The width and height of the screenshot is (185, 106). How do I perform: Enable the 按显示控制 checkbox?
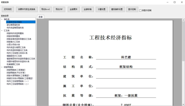point(140,11)
